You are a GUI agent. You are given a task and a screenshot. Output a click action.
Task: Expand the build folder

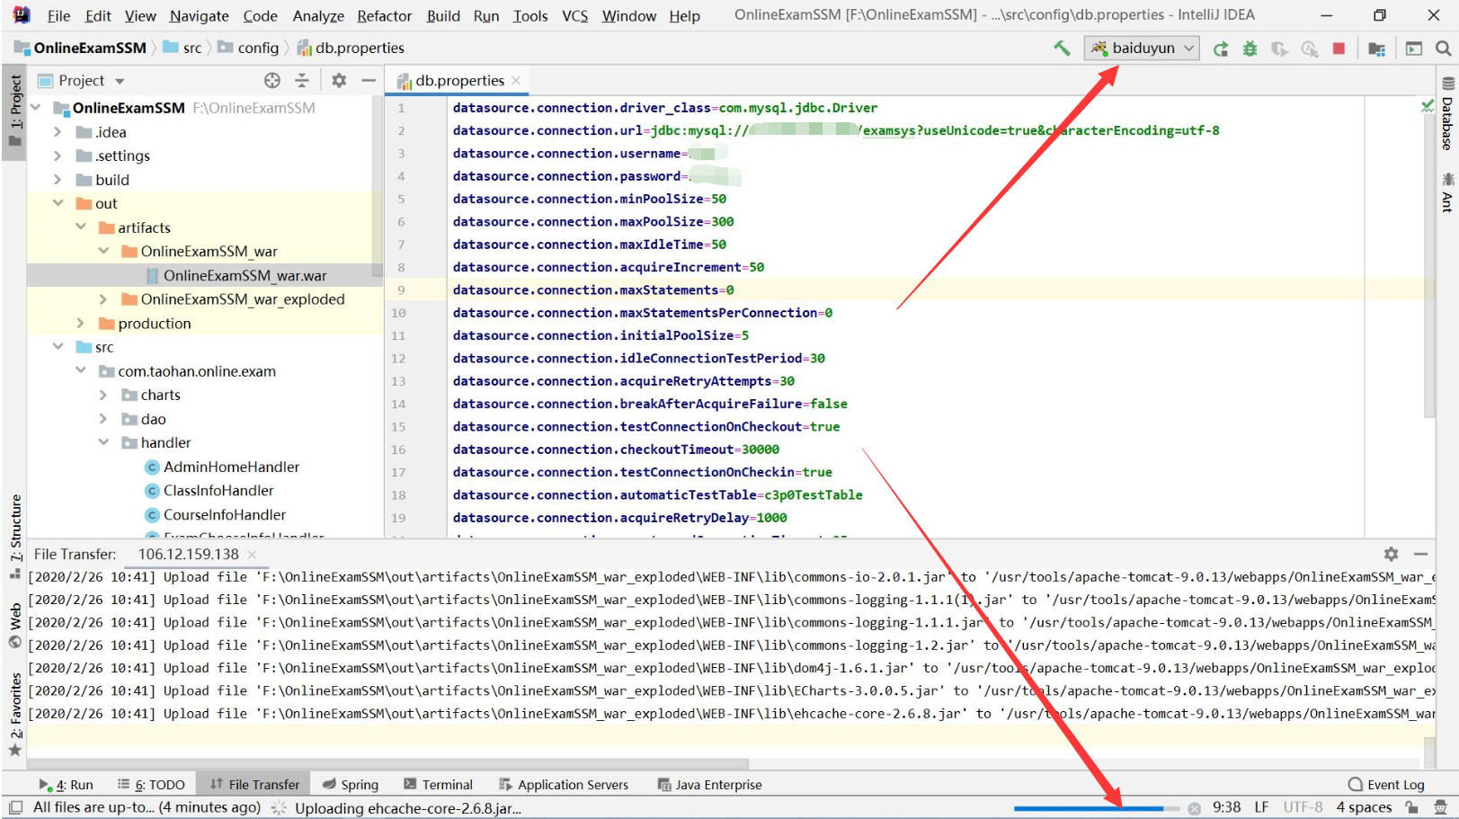pos(58,180)
